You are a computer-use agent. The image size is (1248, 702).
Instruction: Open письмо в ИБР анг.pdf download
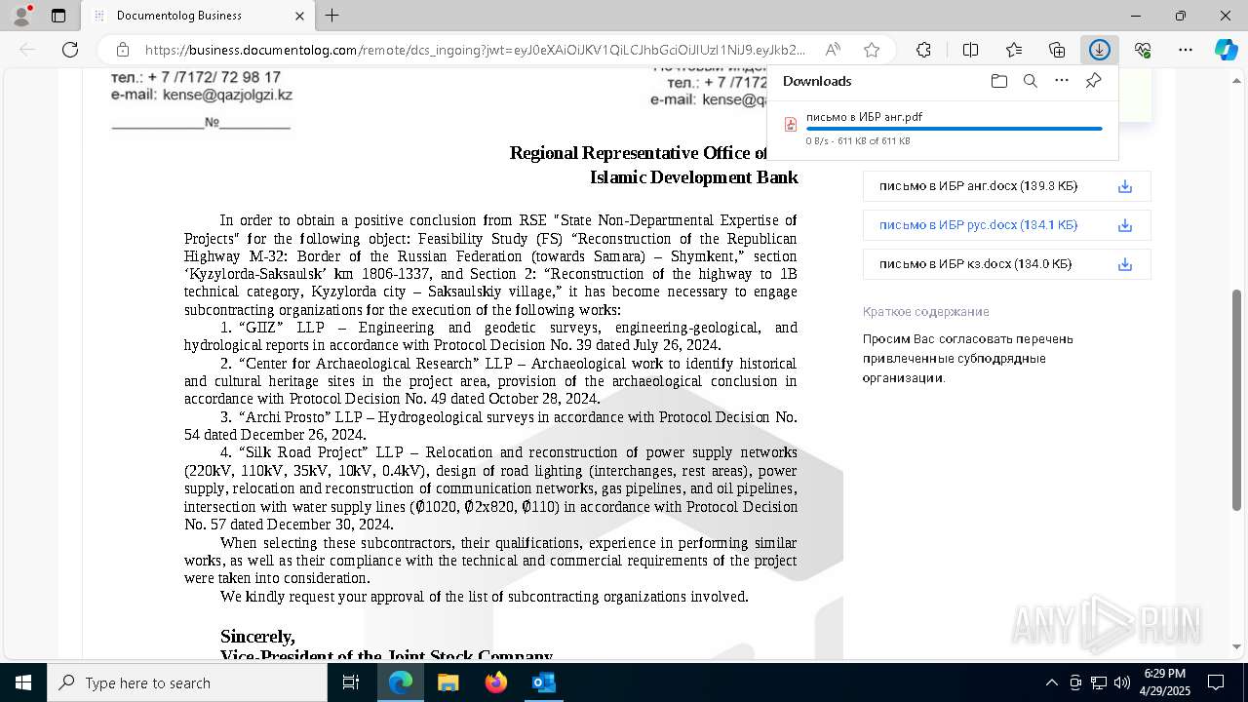(864, 117)
